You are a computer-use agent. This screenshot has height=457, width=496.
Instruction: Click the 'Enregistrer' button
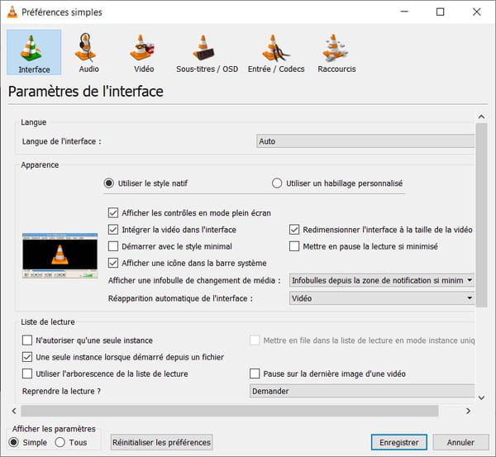pyautogui.click(x=399, y=442)
